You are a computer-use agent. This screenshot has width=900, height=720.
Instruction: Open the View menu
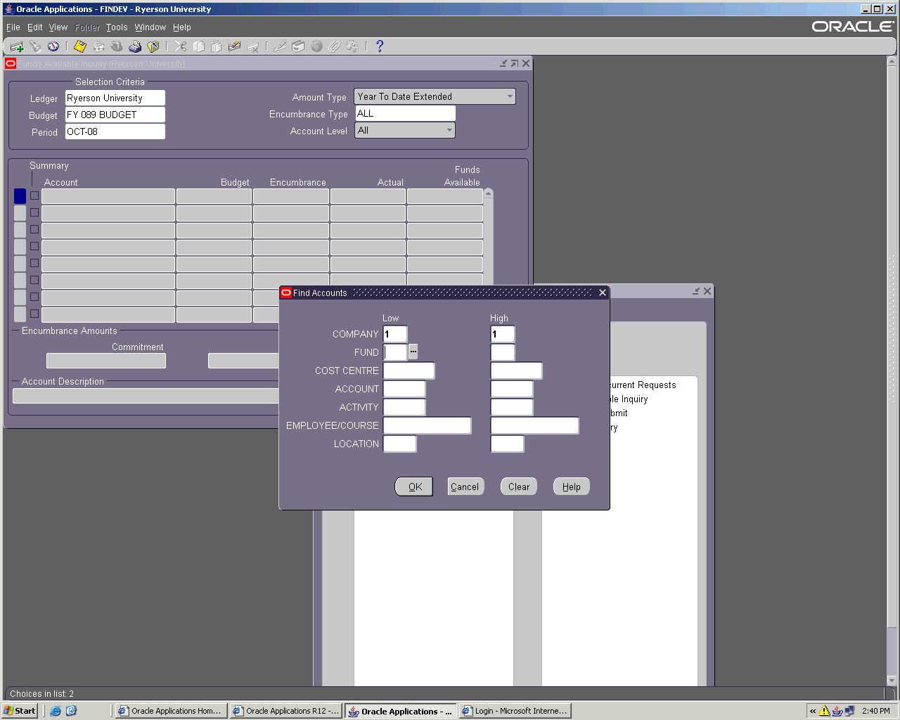click(58, 27)
